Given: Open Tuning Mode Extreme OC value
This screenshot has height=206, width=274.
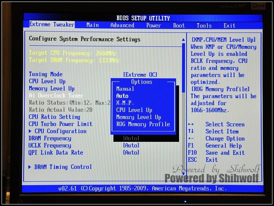Looking at the screenshot, I should click(x=140, y=75).
